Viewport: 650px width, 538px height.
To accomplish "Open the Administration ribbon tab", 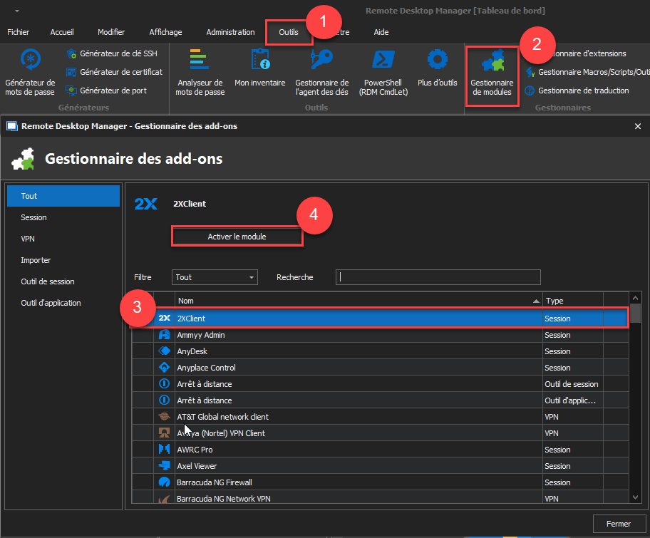I will tap(230, 32).
